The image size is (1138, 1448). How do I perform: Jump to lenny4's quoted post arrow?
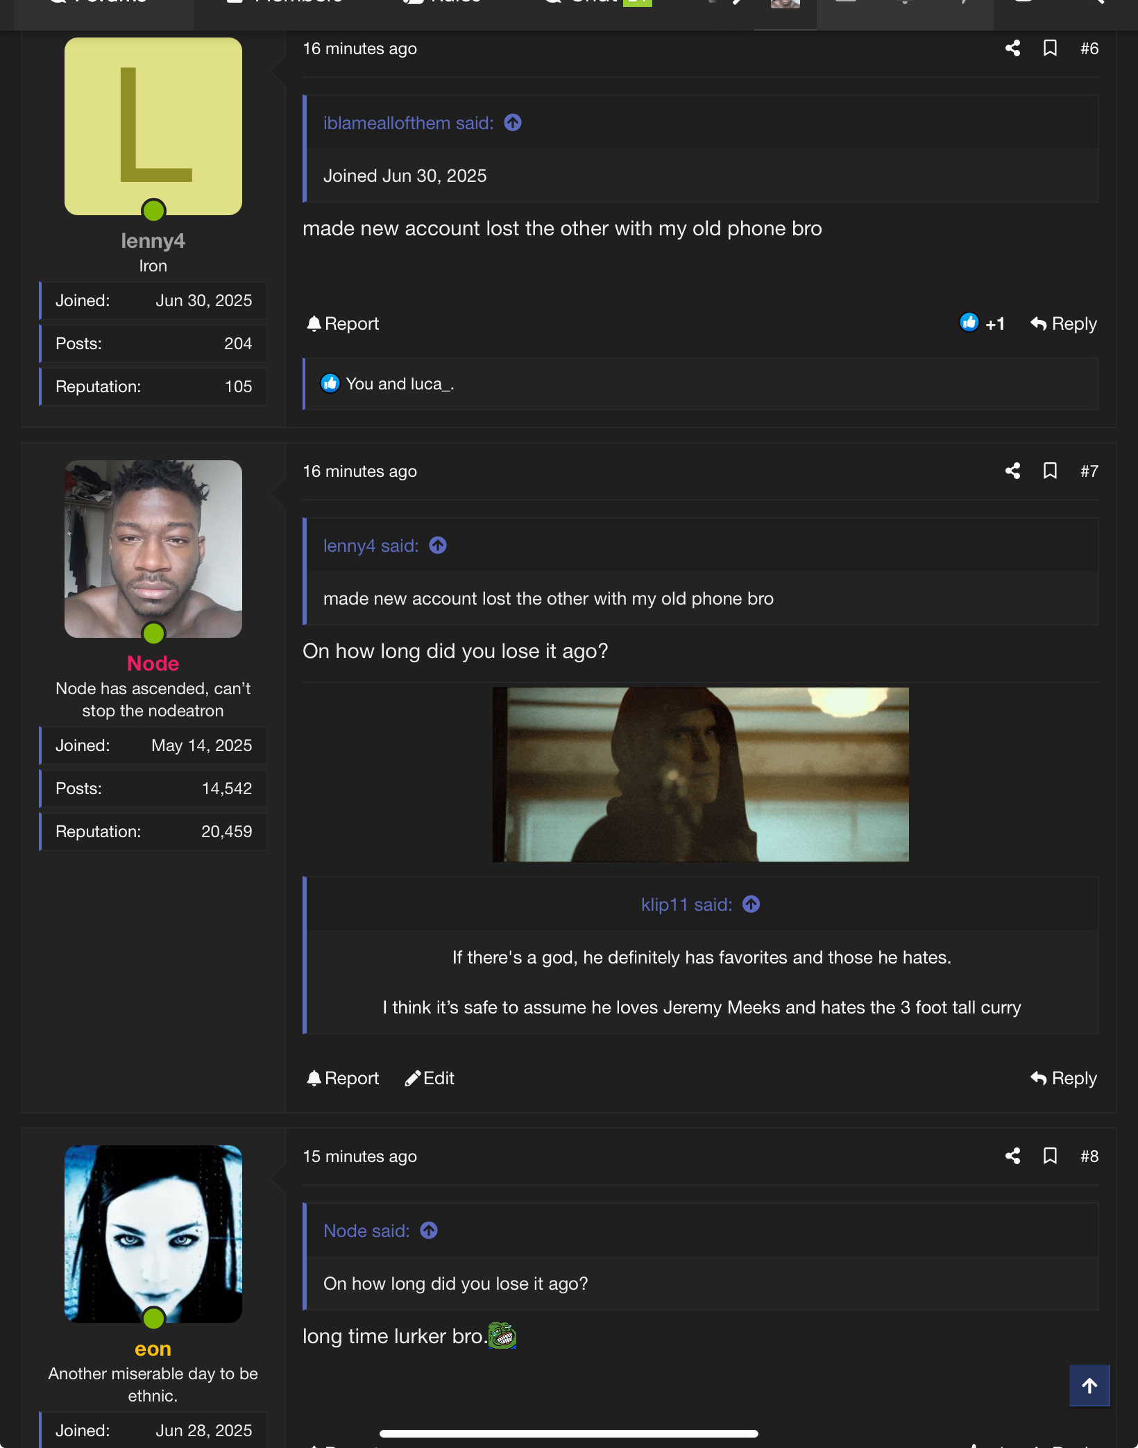(438, 546)
